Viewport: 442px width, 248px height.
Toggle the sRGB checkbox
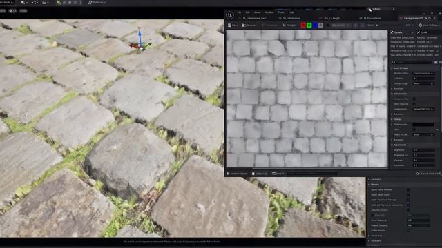[414, 130]
